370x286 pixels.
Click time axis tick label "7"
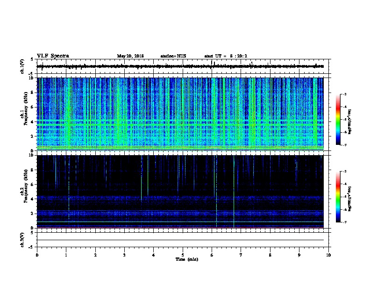tap(241, 255)
